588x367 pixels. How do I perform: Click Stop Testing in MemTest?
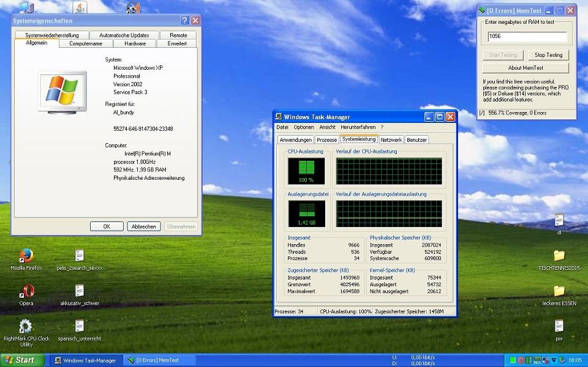tap(548, 55)
